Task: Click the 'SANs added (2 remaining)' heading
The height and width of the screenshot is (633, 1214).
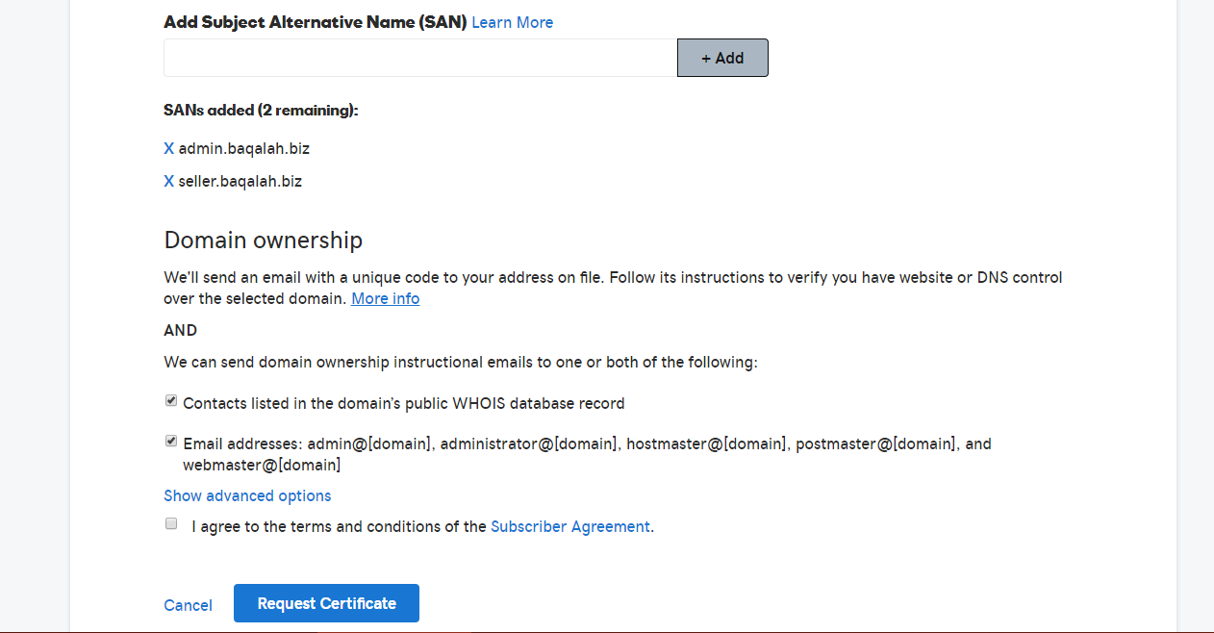Action: pos(261,111)
